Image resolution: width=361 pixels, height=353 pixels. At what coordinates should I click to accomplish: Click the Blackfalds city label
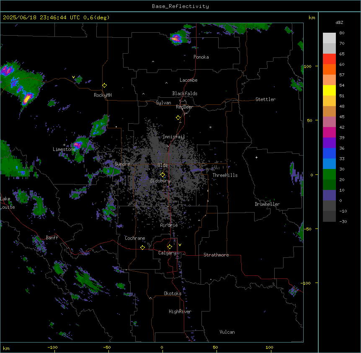(x=185, y=93)
